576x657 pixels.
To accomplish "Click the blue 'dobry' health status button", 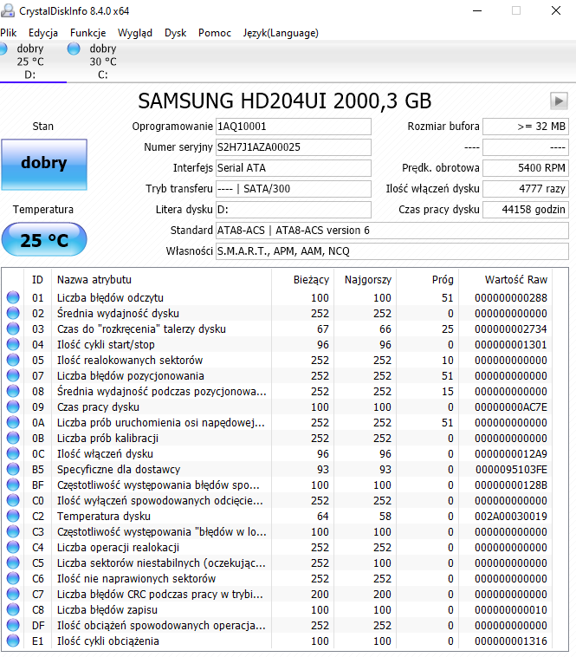I will click(x=44, y=165).
